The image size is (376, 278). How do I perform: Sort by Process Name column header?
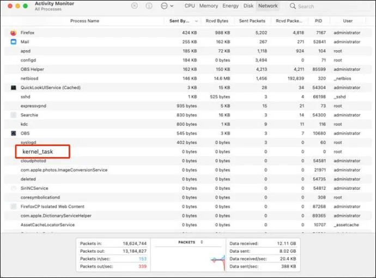coord(84,21)
